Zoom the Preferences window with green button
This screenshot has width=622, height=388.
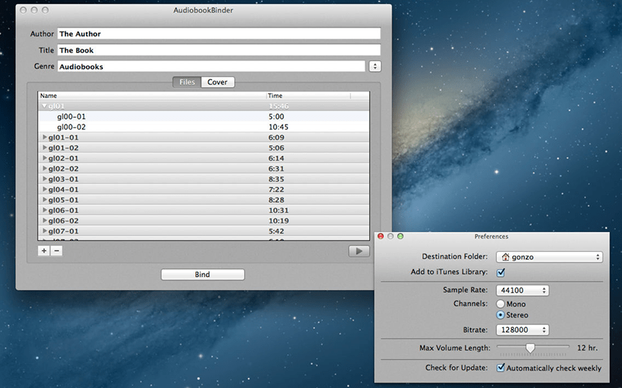point(400,236)
